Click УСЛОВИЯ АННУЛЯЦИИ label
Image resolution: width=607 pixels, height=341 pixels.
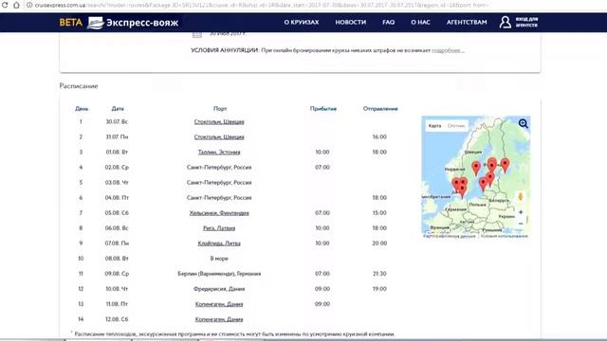coord(224,50)
